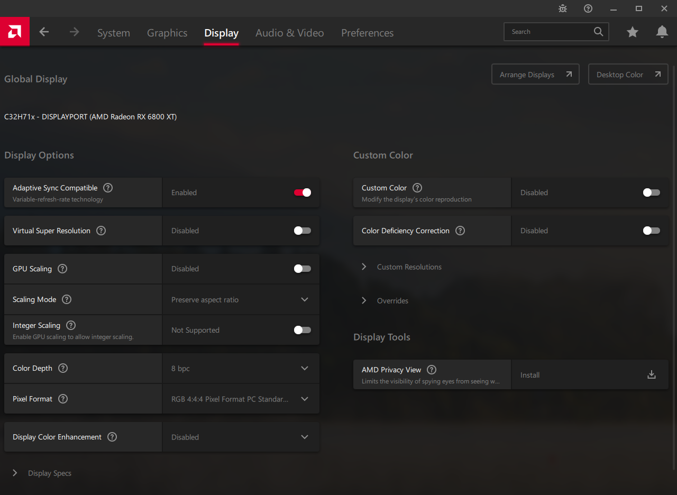This screenshot has width=677, height=495.
Task: Click the Custom Color section heading
Action: click(383, 155)
